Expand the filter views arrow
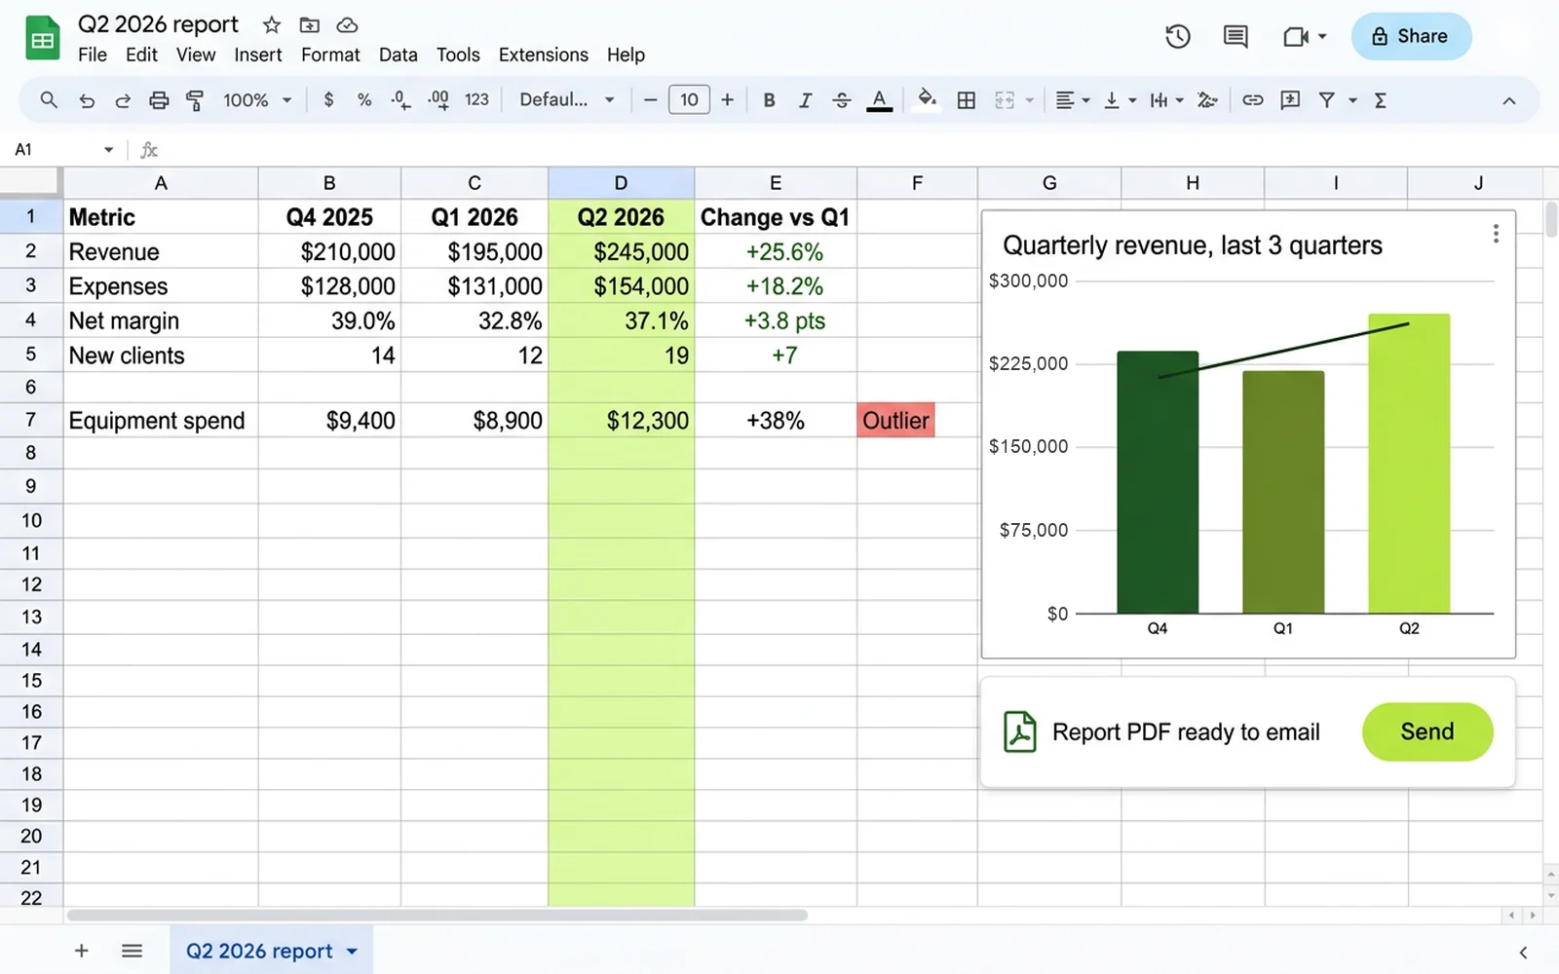 tap(1352, 100)
